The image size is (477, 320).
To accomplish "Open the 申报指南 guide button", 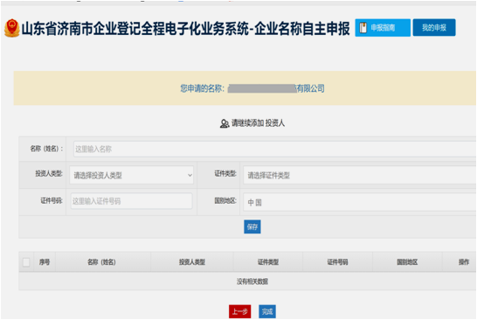I will (x=383, y=28).
